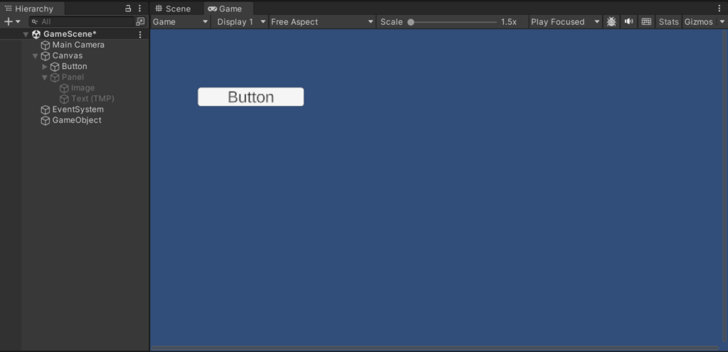This screenshot has width=728, height=352.
Task: Open the GameScene row options menu
Action: coord(140,34)
